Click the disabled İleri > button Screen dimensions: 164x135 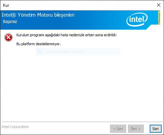136,129
